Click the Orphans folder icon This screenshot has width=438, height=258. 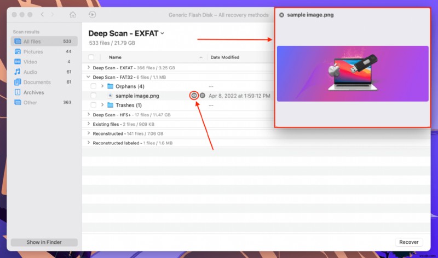click(111, 86)
